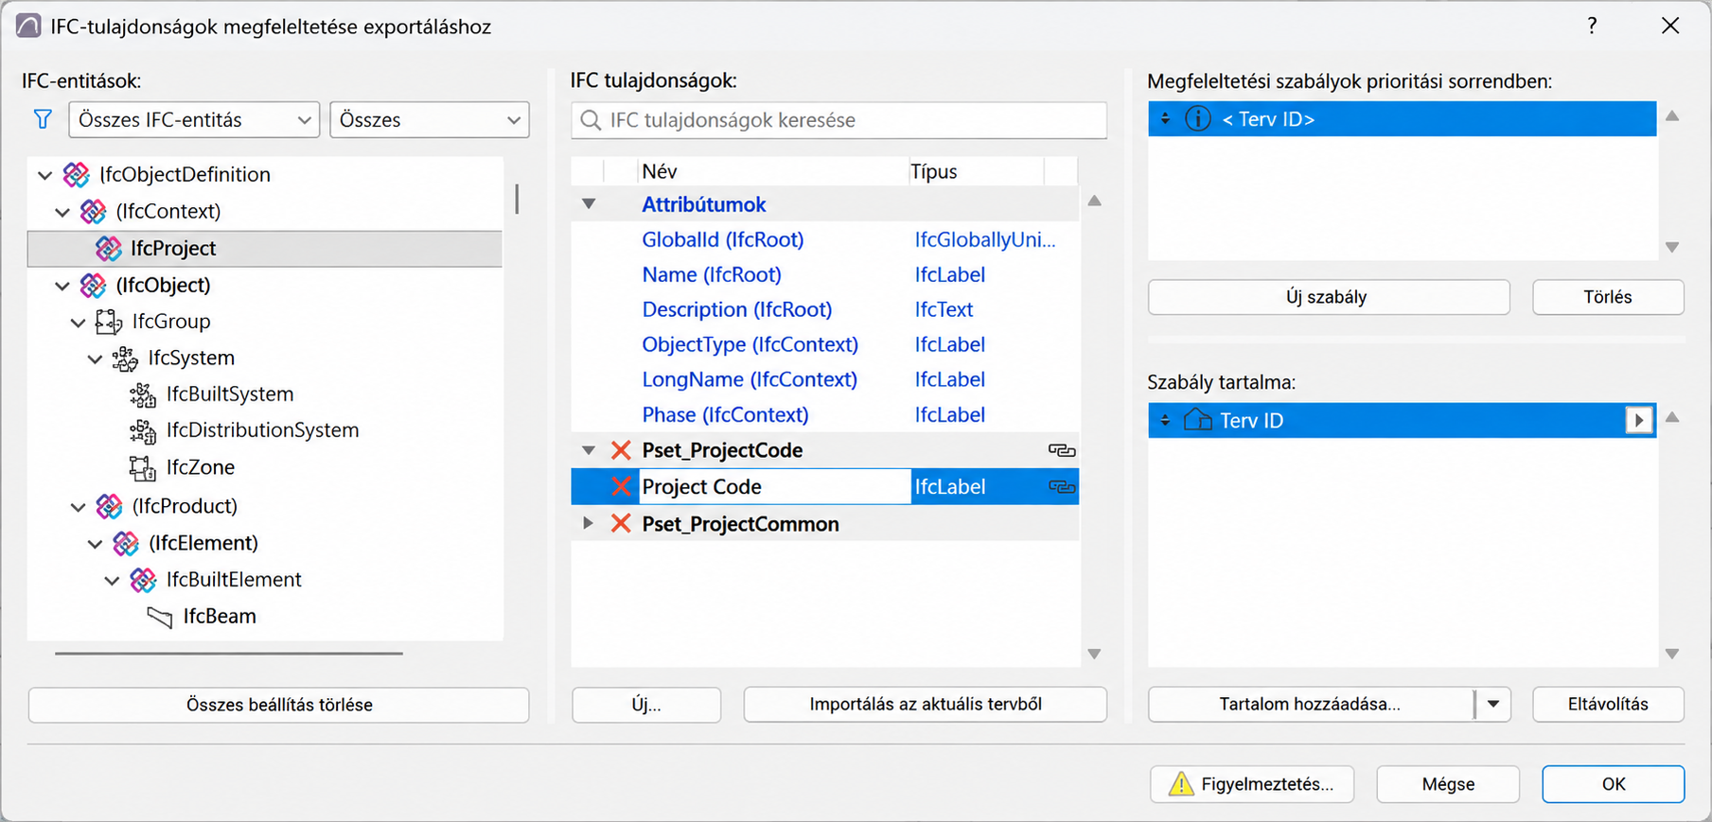The height and width of the screenshot is (822, 1712).
Task: Expand the Pset_ProjectCommon group
Action: tap(588, 523)
